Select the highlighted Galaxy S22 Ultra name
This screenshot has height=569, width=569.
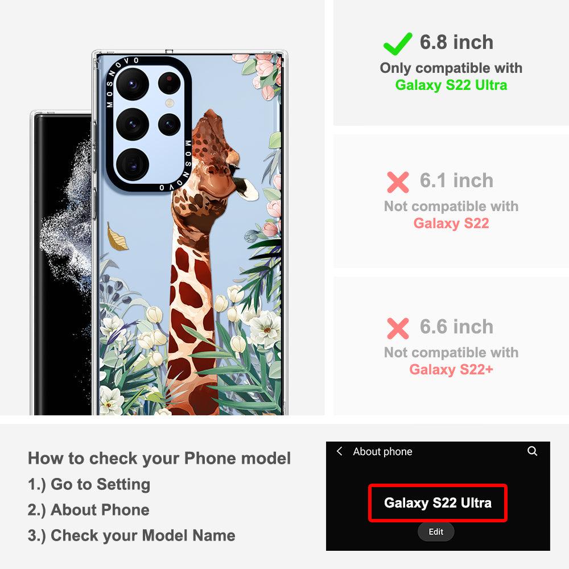(438, 503)
